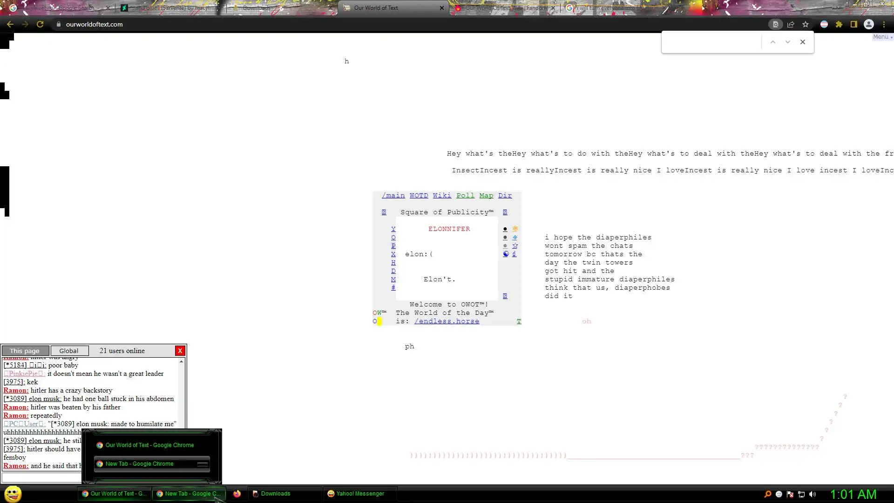Viewport: 894px width, 503px height.
Task: Jump to previous find result arrow
Action: tap(773, 42)
